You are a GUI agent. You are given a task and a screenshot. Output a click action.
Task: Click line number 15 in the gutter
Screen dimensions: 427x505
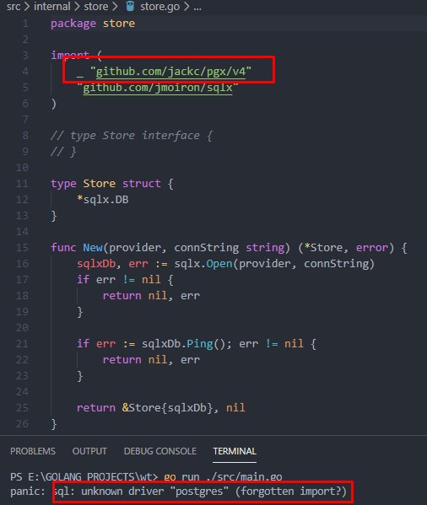(x=22, y=248)
